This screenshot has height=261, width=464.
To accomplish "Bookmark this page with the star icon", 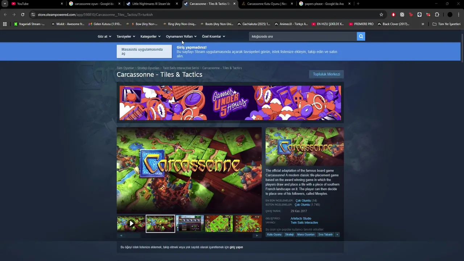I will pos(381,14).
